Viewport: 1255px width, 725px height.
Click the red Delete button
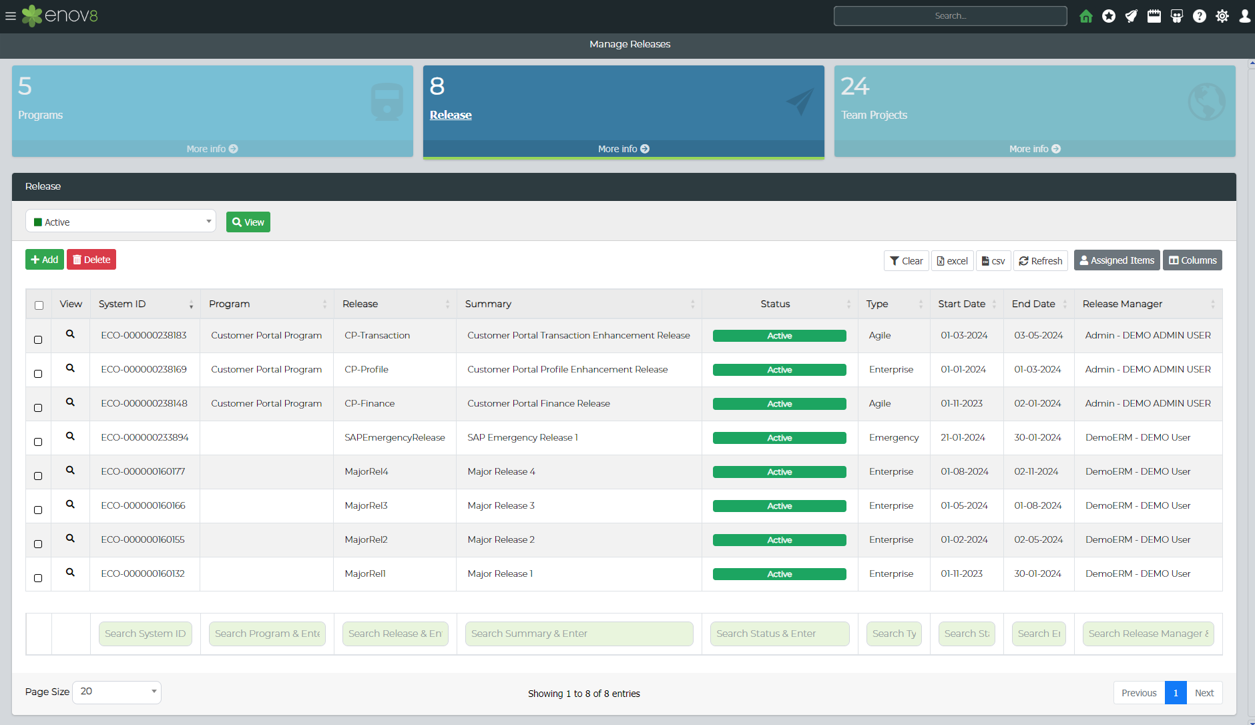[x=91, y=260]
